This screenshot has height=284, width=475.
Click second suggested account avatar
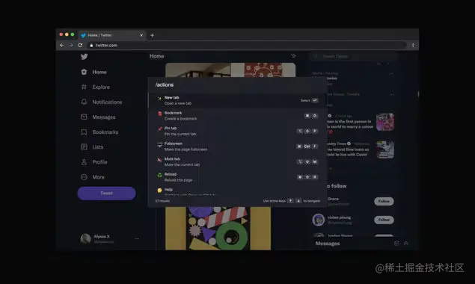point(319,220)
